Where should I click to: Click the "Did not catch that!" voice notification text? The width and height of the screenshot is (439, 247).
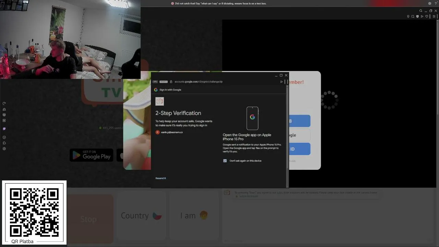[221, 3]
